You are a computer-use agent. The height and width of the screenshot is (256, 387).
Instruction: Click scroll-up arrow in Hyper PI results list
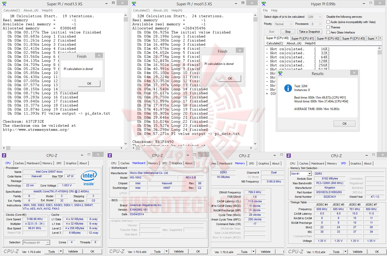click(x=380, y=48)
